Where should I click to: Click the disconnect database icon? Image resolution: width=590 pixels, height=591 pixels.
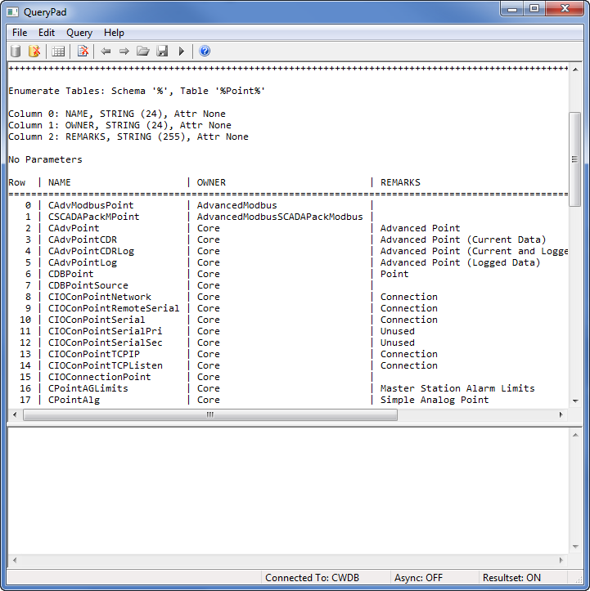point(34,51)
